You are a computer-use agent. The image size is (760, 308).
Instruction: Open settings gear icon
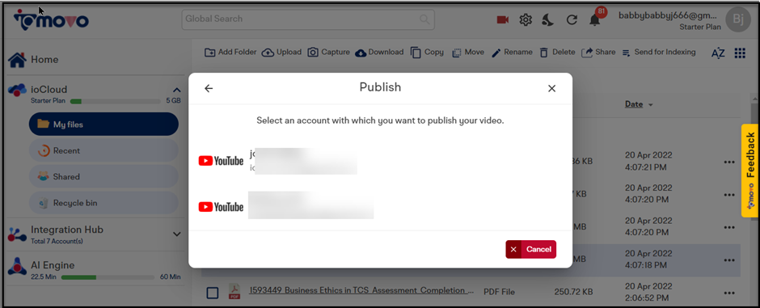click(x=526, y=20)
